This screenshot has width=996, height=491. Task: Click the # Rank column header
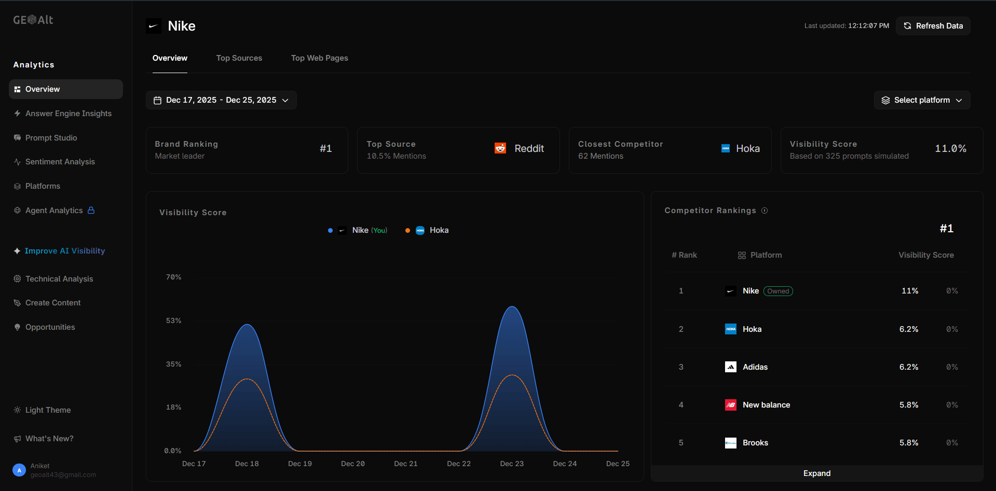[x=684, y=255]
